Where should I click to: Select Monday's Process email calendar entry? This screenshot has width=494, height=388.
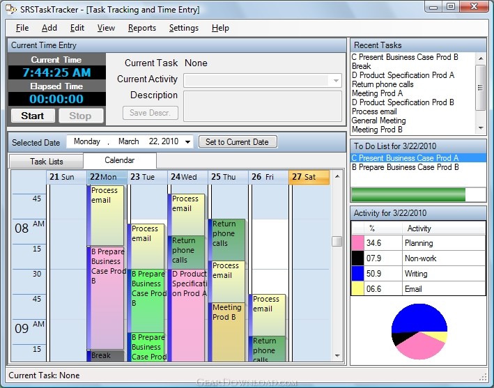[x=105, y=215]
